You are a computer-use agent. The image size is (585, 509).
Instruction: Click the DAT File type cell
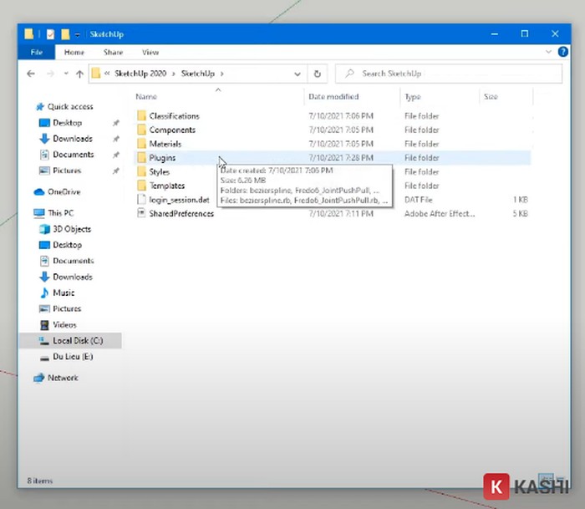click(418, 200)
